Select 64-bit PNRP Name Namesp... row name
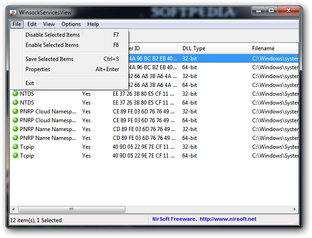 48,138
